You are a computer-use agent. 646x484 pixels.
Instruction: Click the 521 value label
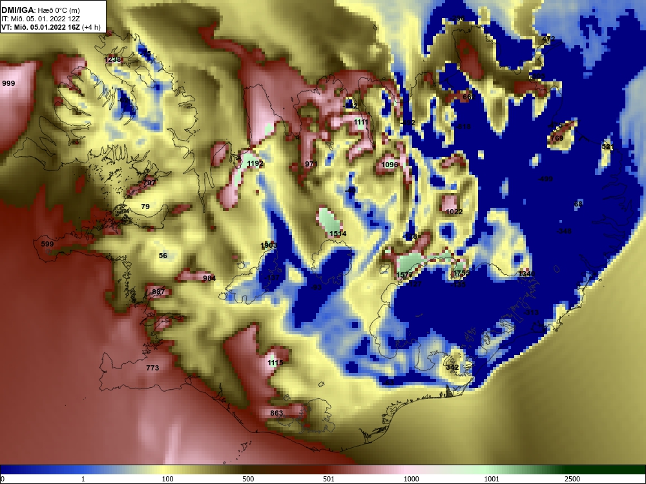[x=608, y=147]
